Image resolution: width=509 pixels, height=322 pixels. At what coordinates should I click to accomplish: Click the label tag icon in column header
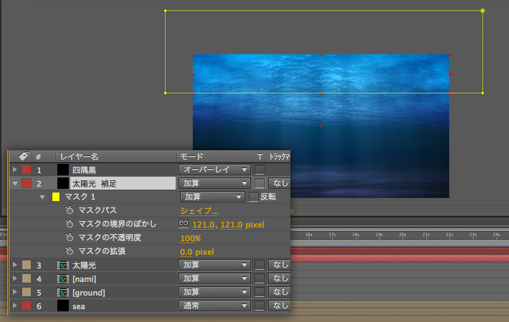24,155
